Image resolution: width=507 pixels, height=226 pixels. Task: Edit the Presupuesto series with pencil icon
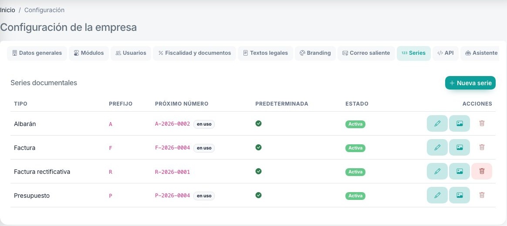[437, 195]
